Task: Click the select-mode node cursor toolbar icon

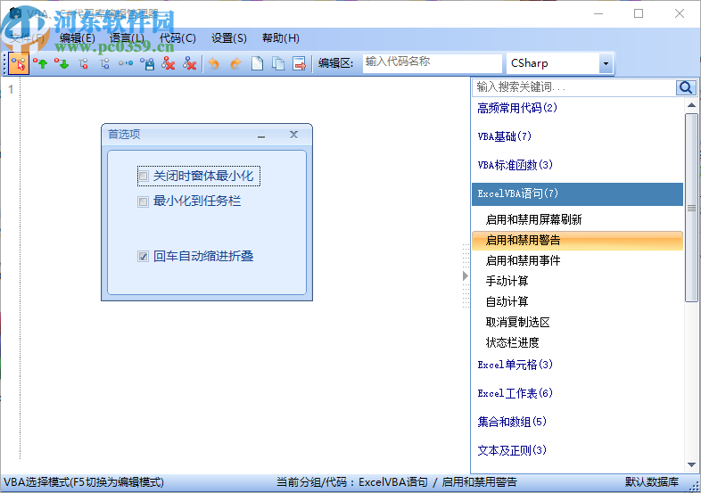Action: (x=19, y=63)
